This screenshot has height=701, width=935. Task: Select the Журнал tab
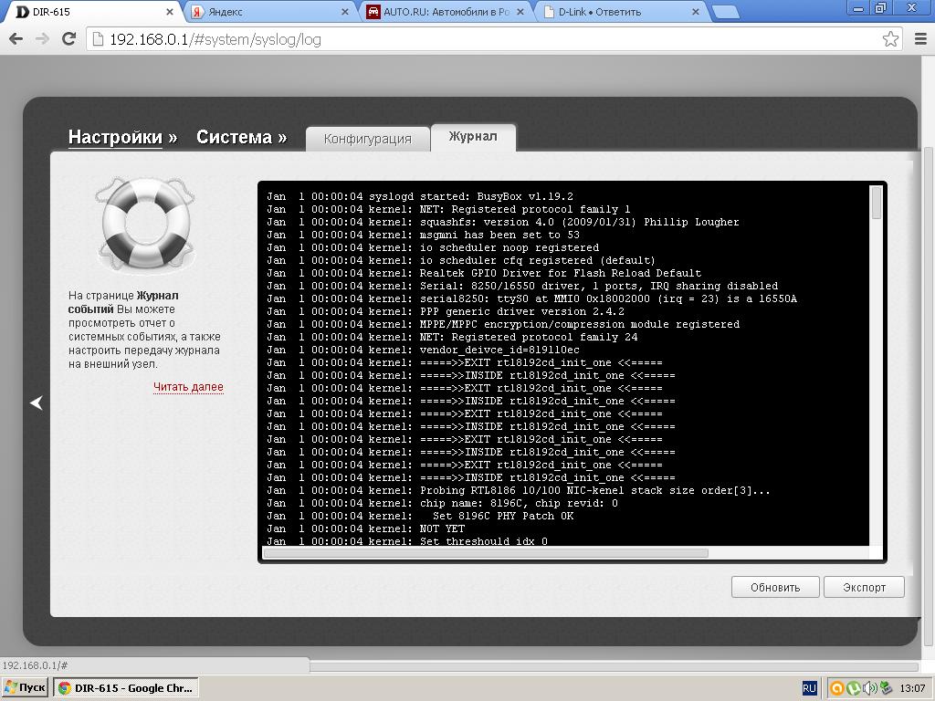(x=473, y=137)
